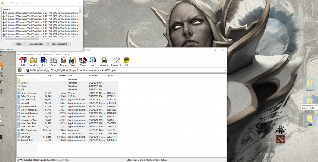The image size is (318, 162).
Task: Select the FW1FontWrapp... row
Action: tap(68, 100)
